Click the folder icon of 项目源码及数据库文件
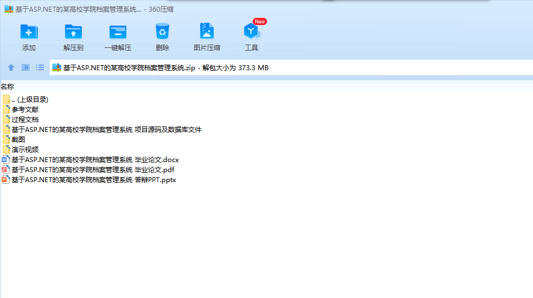The width and height of the screenshot is (533, 298). tap(6, 129)
